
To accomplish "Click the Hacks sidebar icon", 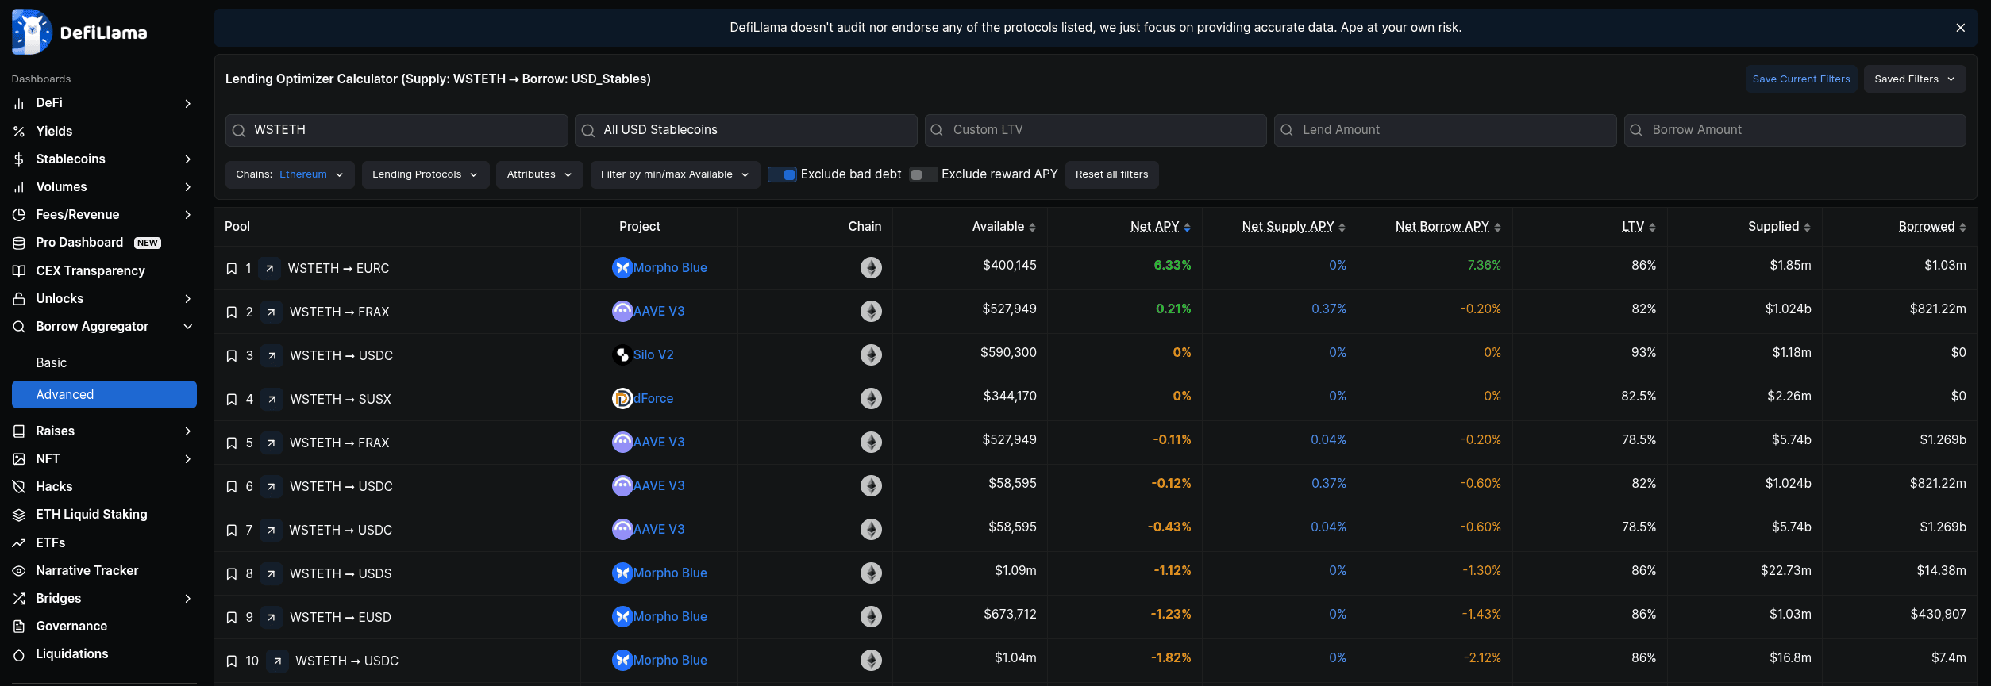I will (19, 487).
